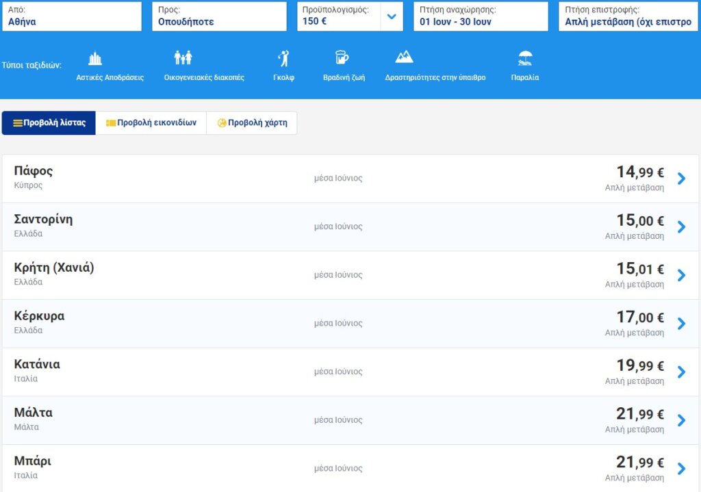Select the Βραδινή ζωή beer mug icon
The height and width of the screenshot is (492, 701).
click(342, 58)
